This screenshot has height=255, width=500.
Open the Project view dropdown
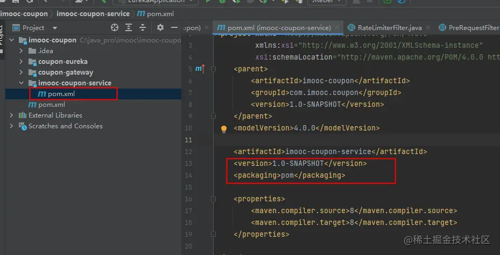tap(54, 28)
